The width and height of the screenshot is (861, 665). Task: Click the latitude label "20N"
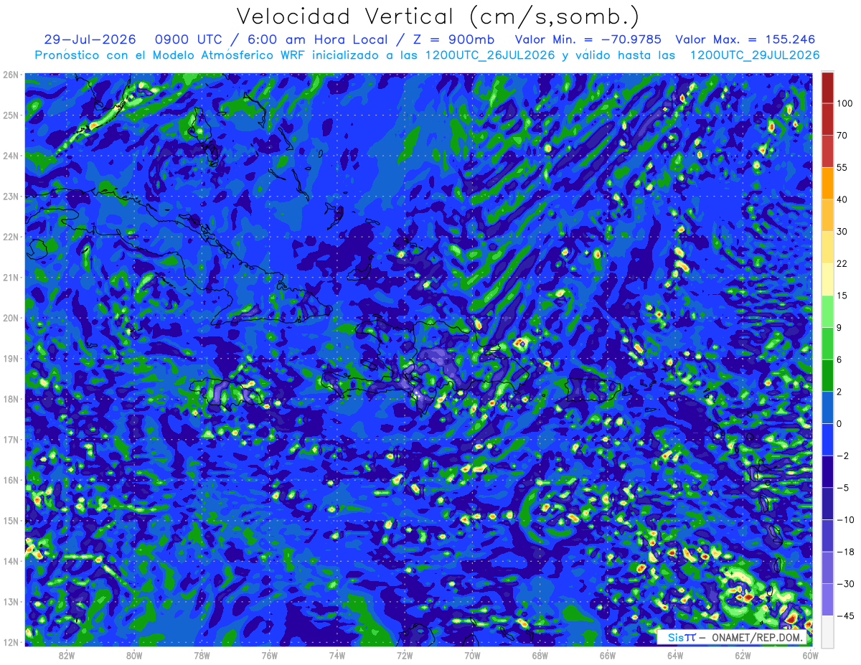pyautogui.click(x=11, y=318)
